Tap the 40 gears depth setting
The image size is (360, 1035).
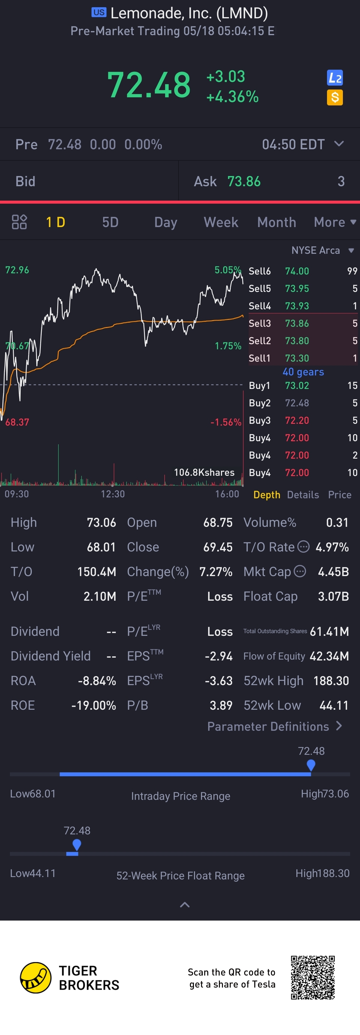(x=303, y=372)
